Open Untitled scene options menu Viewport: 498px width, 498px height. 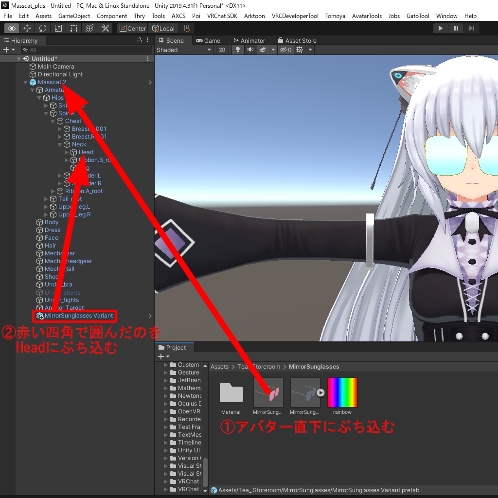(x=148, y=59)
